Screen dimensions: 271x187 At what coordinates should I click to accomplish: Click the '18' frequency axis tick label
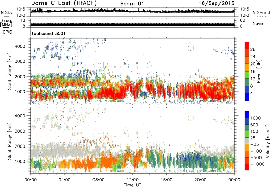23,20
